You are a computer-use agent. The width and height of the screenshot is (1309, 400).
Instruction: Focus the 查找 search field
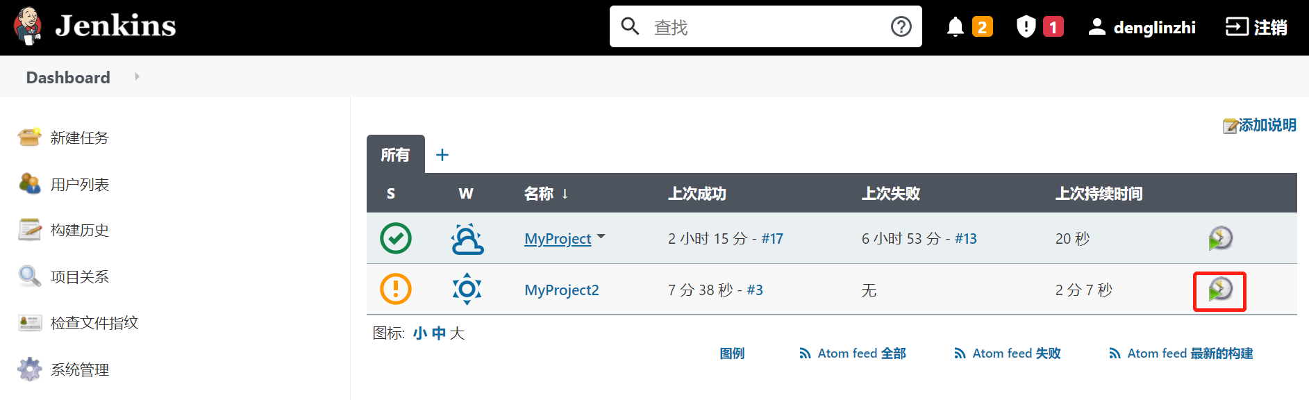[x=766, y=26]
